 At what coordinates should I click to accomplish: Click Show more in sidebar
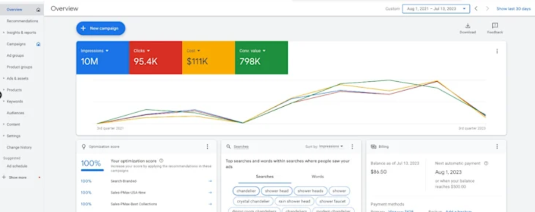18,178
